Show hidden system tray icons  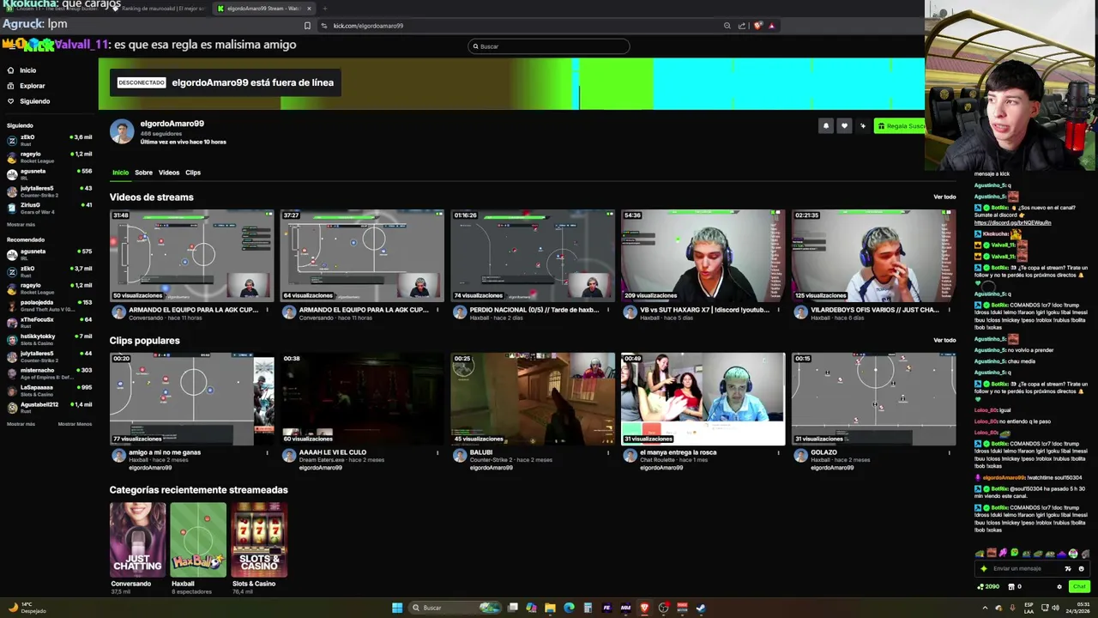pos(985,608)
